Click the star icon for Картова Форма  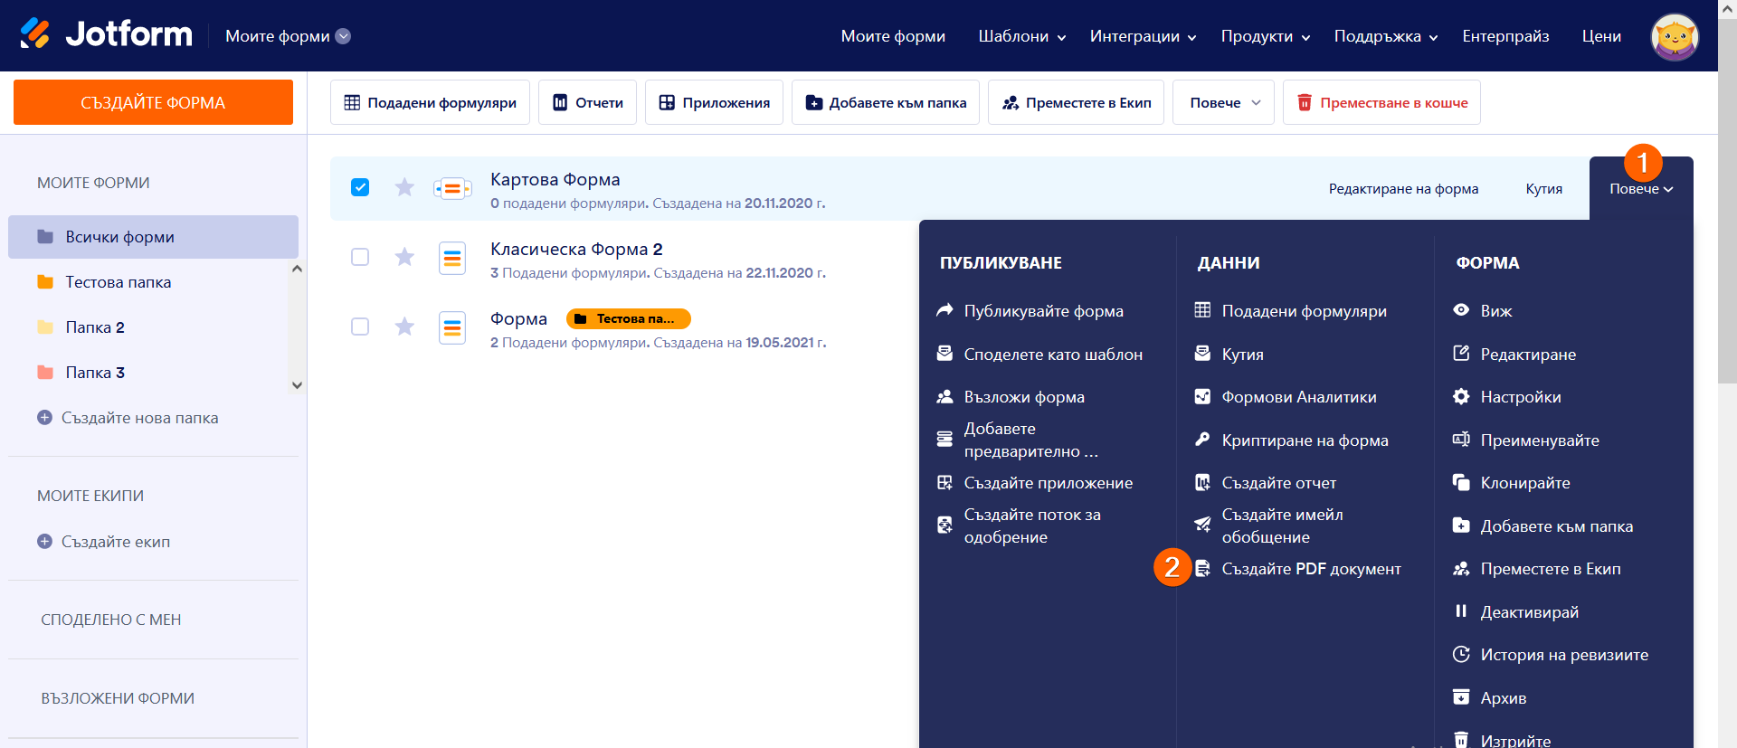pos(404,187)
